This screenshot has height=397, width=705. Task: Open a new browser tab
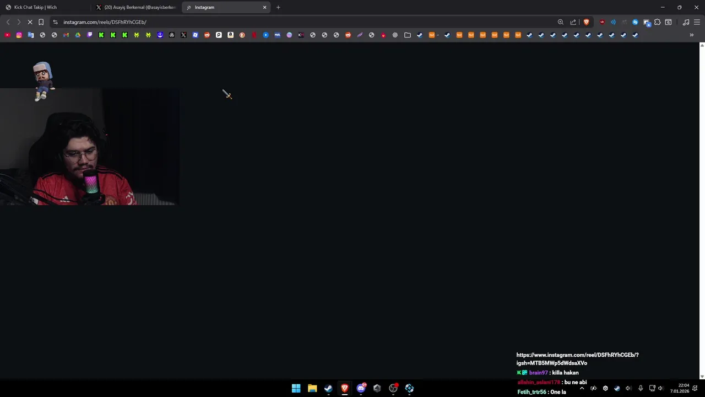tap(278, 7)
